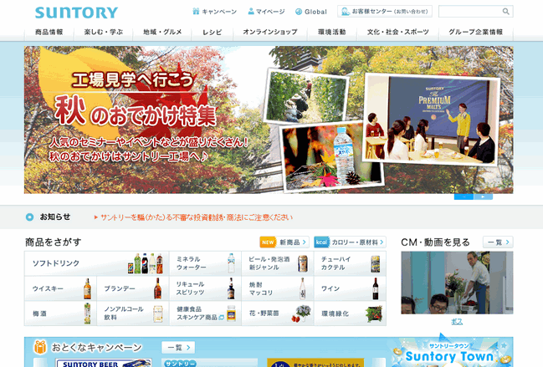
Task: Select ミネラルウォーター category
Action: [x=205, y=263]
